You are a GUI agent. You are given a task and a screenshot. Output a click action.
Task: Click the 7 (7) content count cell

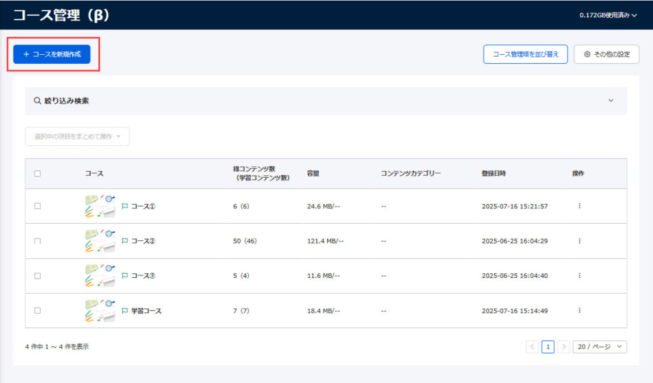tap(241, 310)
